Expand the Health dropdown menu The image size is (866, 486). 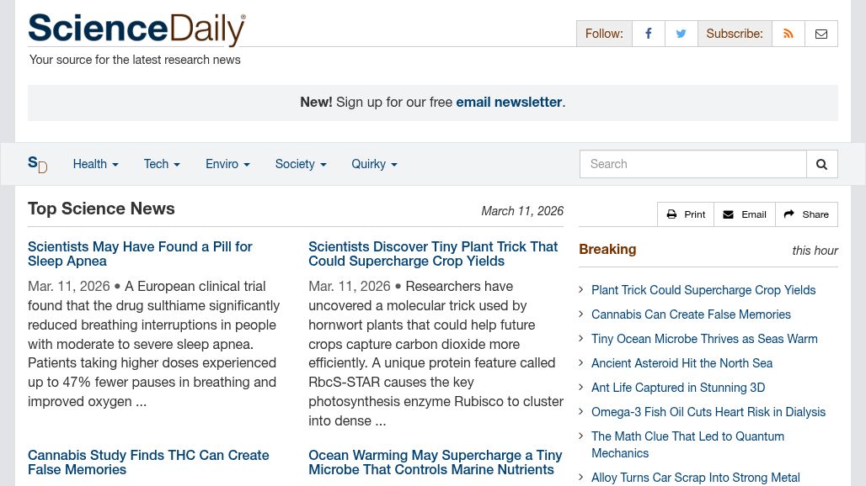pos(95,164)
